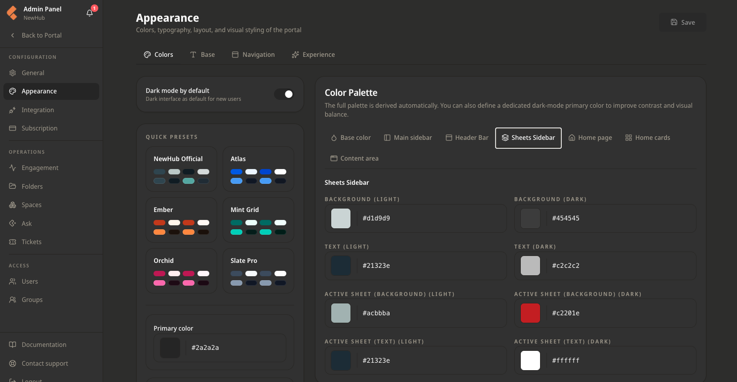
Task: Toggle Dark mode by default switch
Action: [284, 94]
